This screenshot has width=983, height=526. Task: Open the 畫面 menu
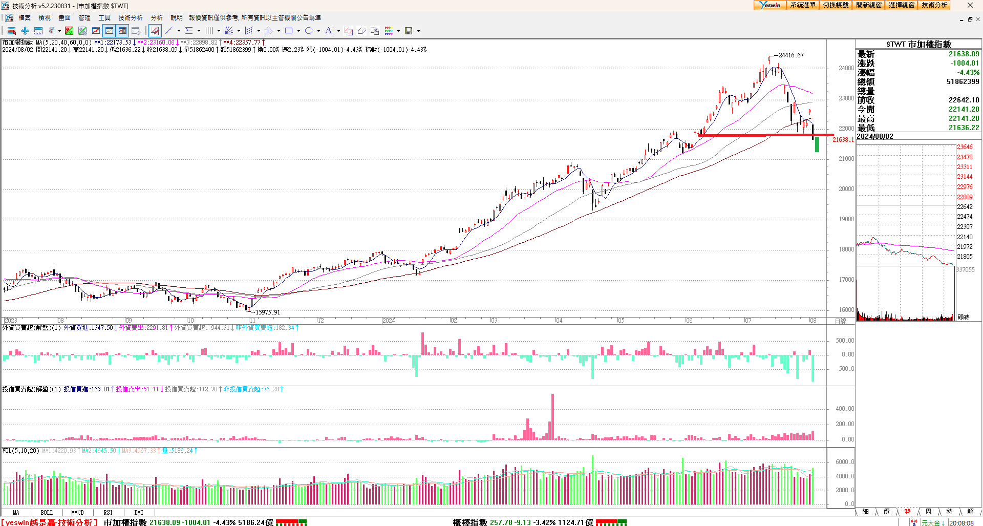pyautogui.click(x=65, y=18)
